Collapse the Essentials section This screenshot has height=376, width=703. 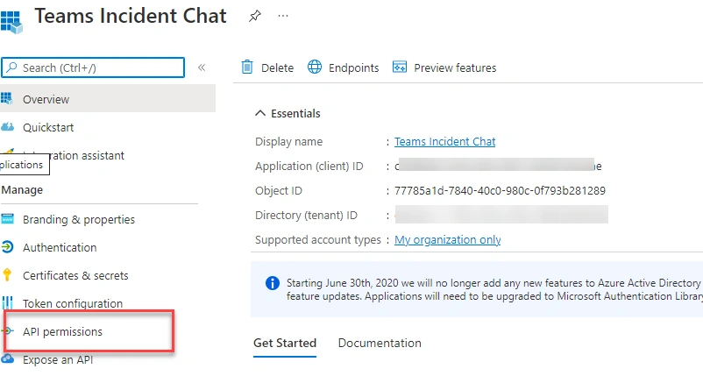pos(260,113)
